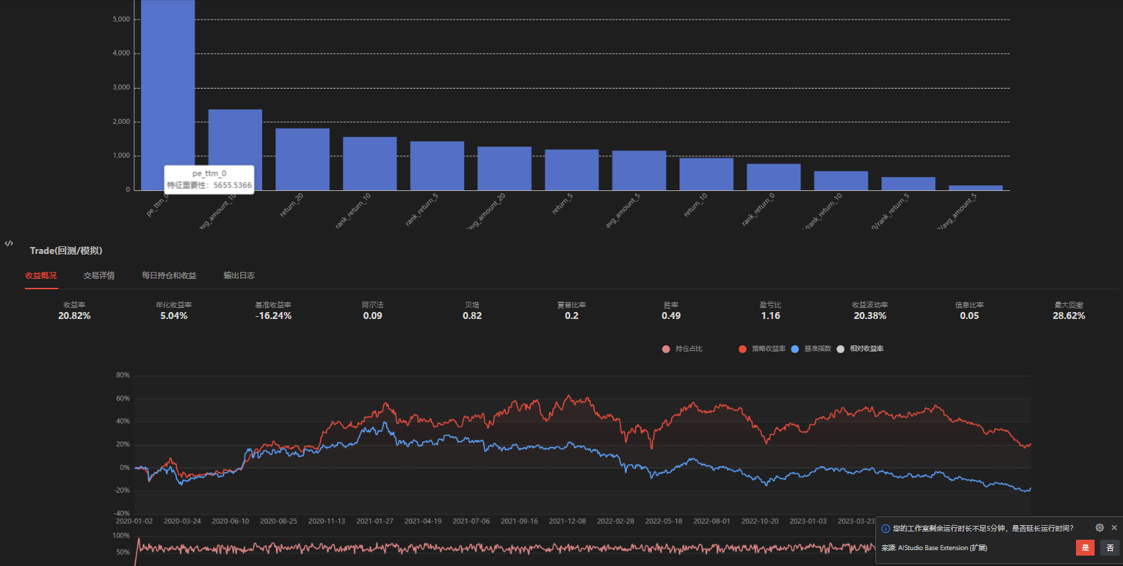The image size is (1123, 566).
Task: Toggle 策略收益率 legend series
Action: coord(762,349)
